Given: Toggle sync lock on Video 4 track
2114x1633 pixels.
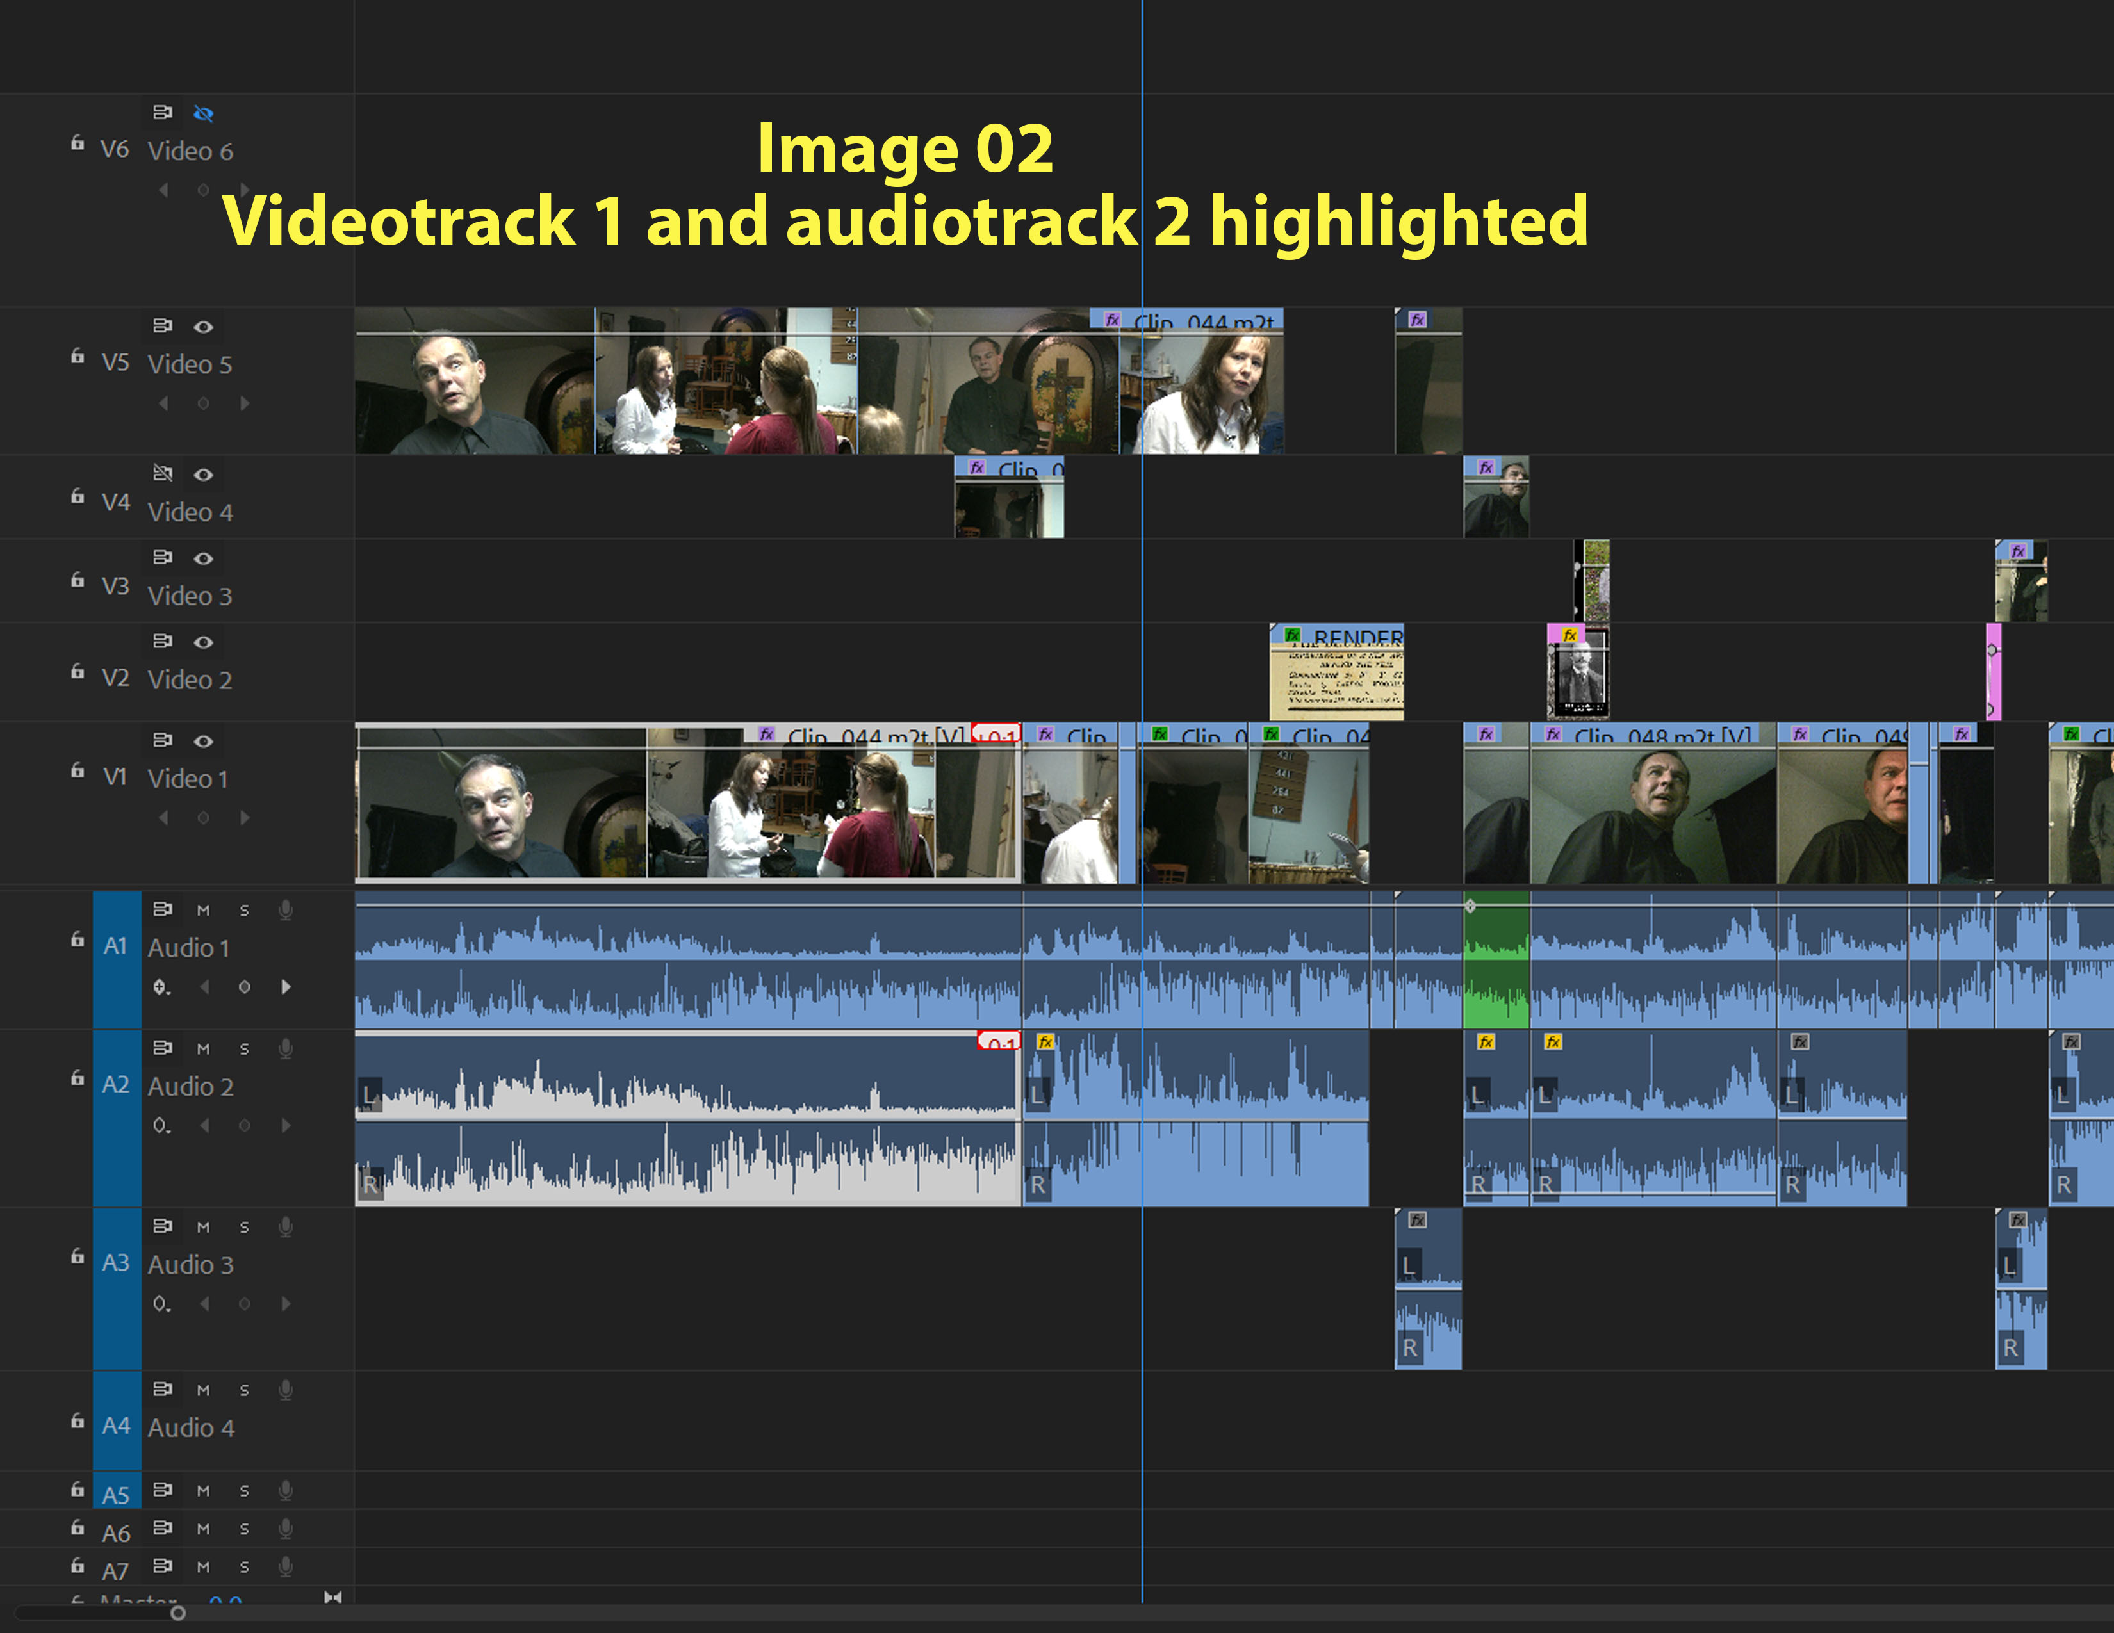Looking at the screenshot, I should pyautogui.click(x=163, y=473).
